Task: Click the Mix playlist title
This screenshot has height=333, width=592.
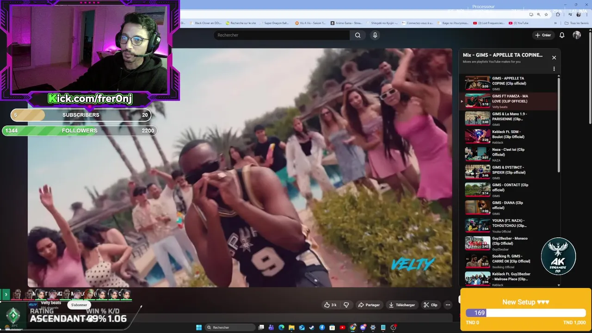Action: (503, 55)
